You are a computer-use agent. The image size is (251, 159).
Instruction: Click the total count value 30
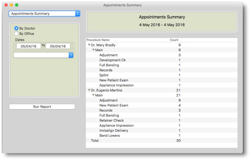[179, 141]
